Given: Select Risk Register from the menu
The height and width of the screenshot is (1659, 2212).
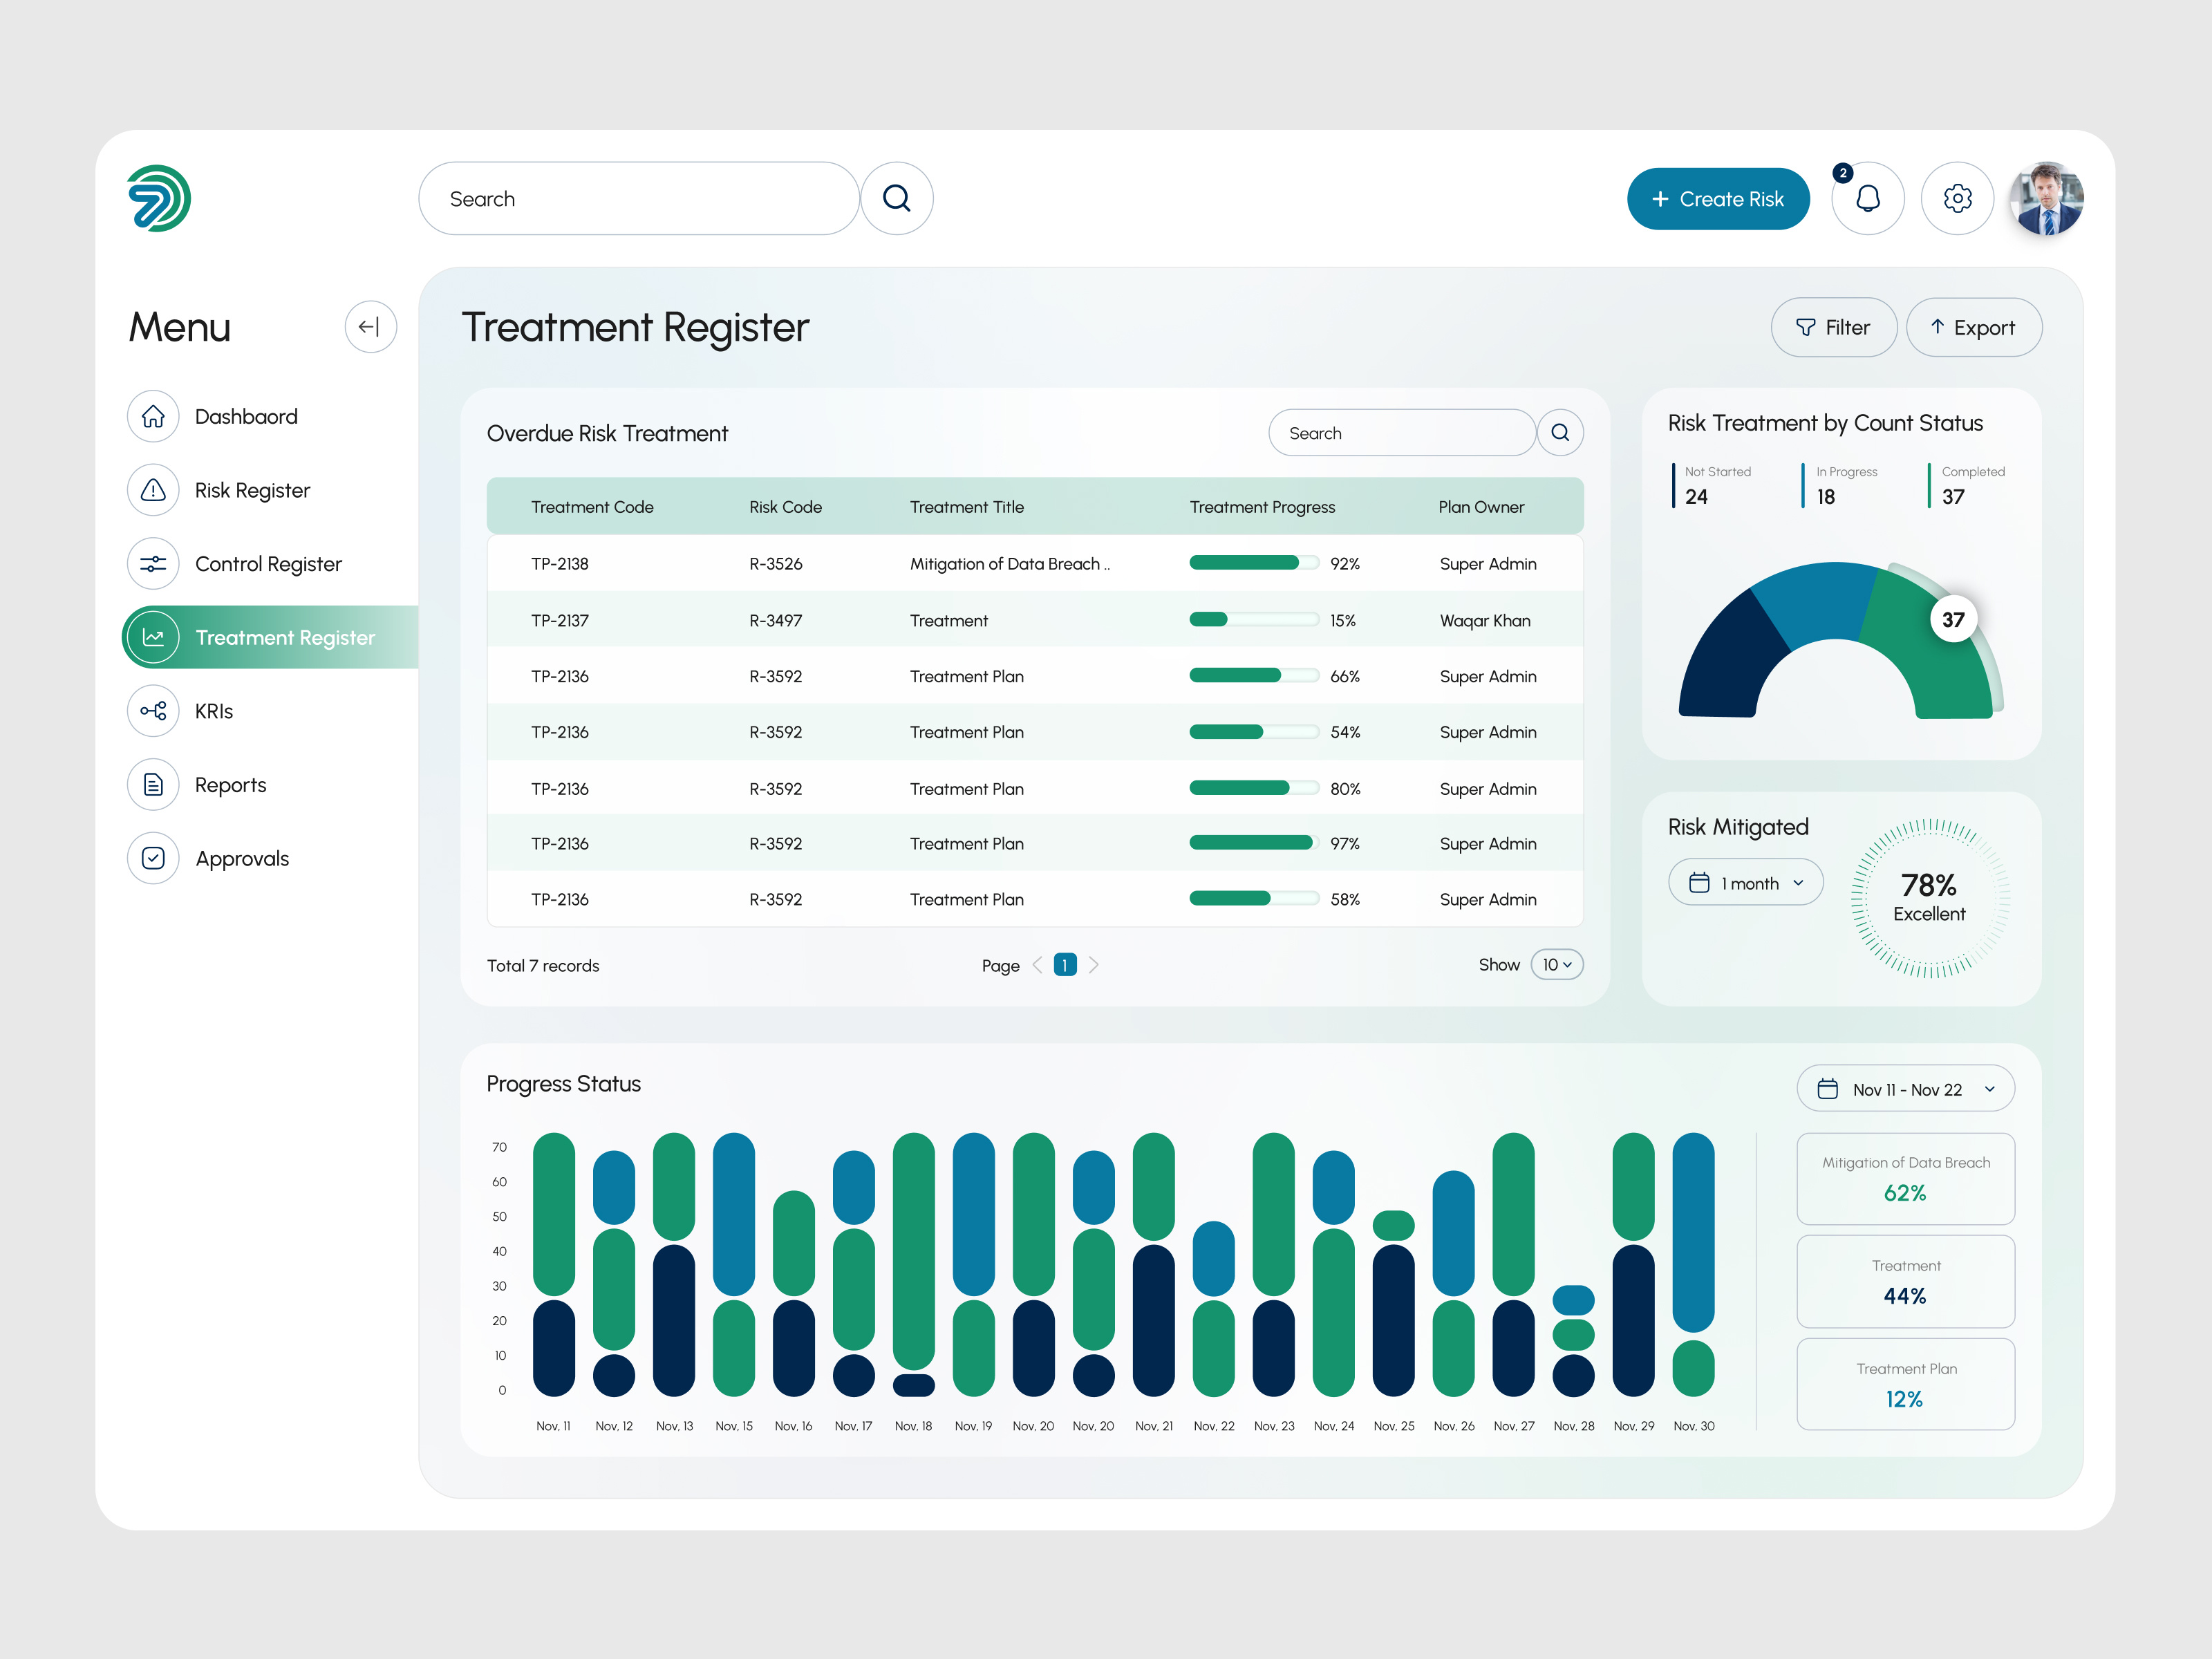Looking at the screenshot, I should point(253,490).
